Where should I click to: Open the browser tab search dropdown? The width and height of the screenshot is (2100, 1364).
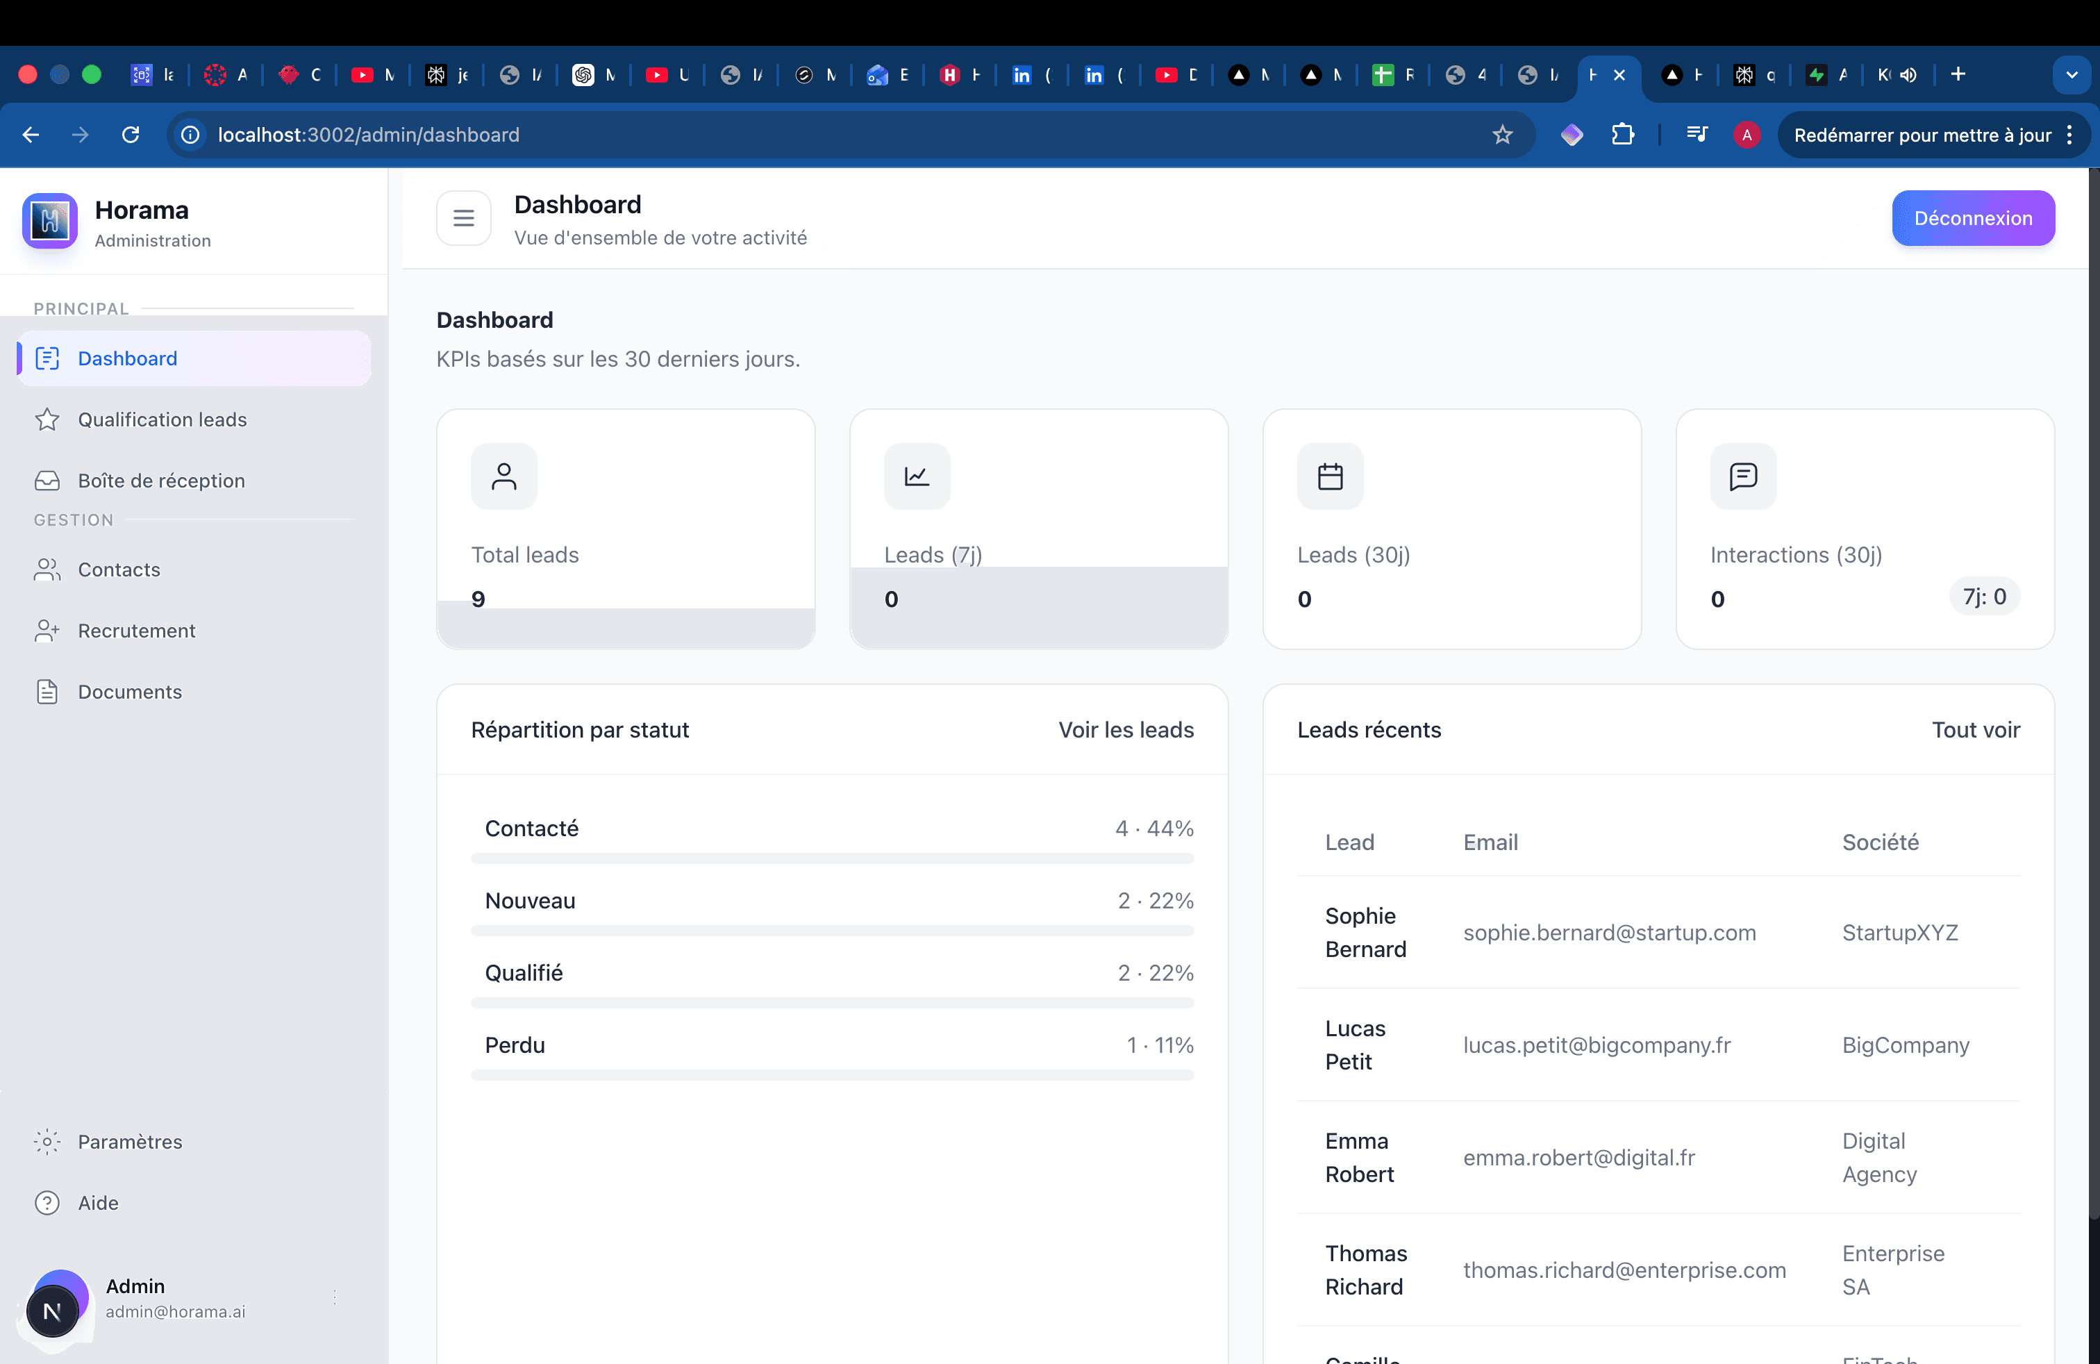click(2072, 74)
